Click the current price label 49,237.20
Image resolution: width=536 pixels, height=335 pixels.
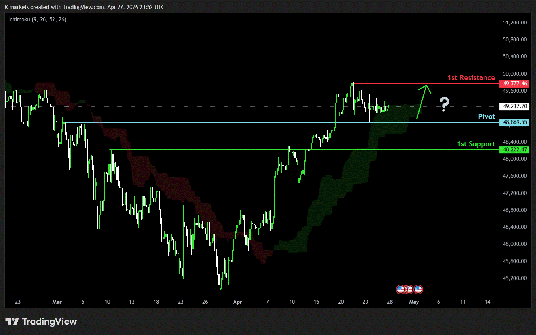pos(514,106)
